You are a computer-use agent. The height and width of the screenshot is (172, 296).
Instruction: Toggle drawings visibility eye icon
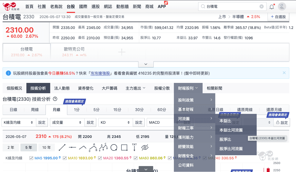(x=145, y=147)
